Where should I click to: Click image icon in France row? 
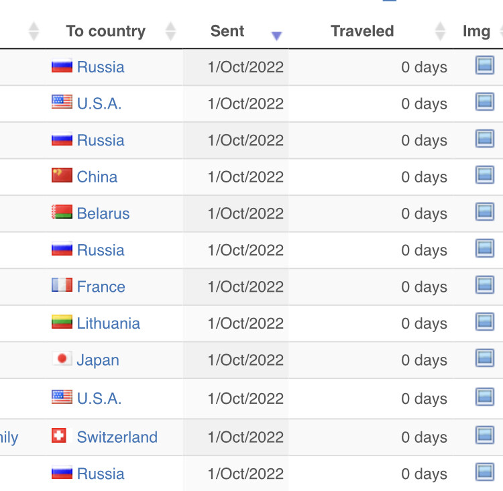pos(484,284)
